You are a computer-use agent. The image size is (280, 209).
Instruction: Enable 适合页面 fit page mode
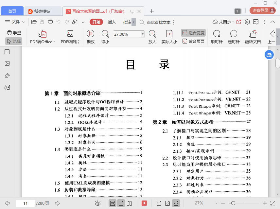click(x=193, y=41)
